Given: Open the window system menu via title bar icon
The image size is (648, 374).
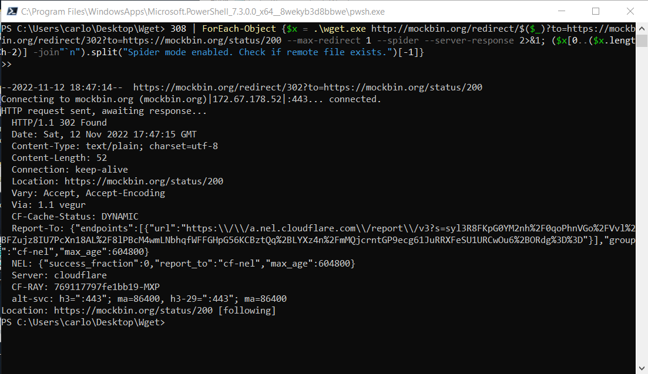Looking at the screenshot, I should [11, 11].
